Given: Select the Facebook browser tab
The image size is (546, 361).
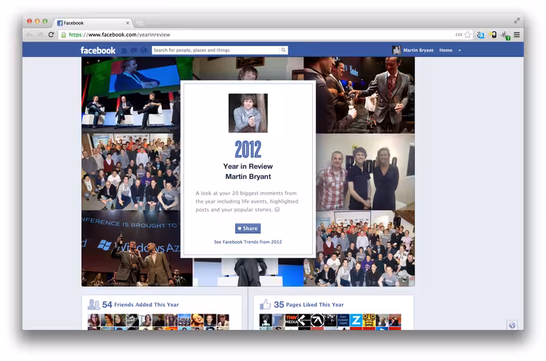Looking at the screenshot, I should (x=92, y=23).
